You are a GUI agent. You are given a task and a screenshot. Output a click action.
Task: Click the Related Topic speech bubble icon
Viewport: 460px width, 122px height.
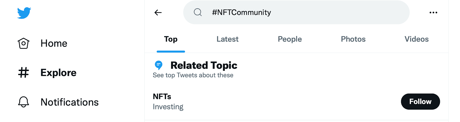click(158, 65)
